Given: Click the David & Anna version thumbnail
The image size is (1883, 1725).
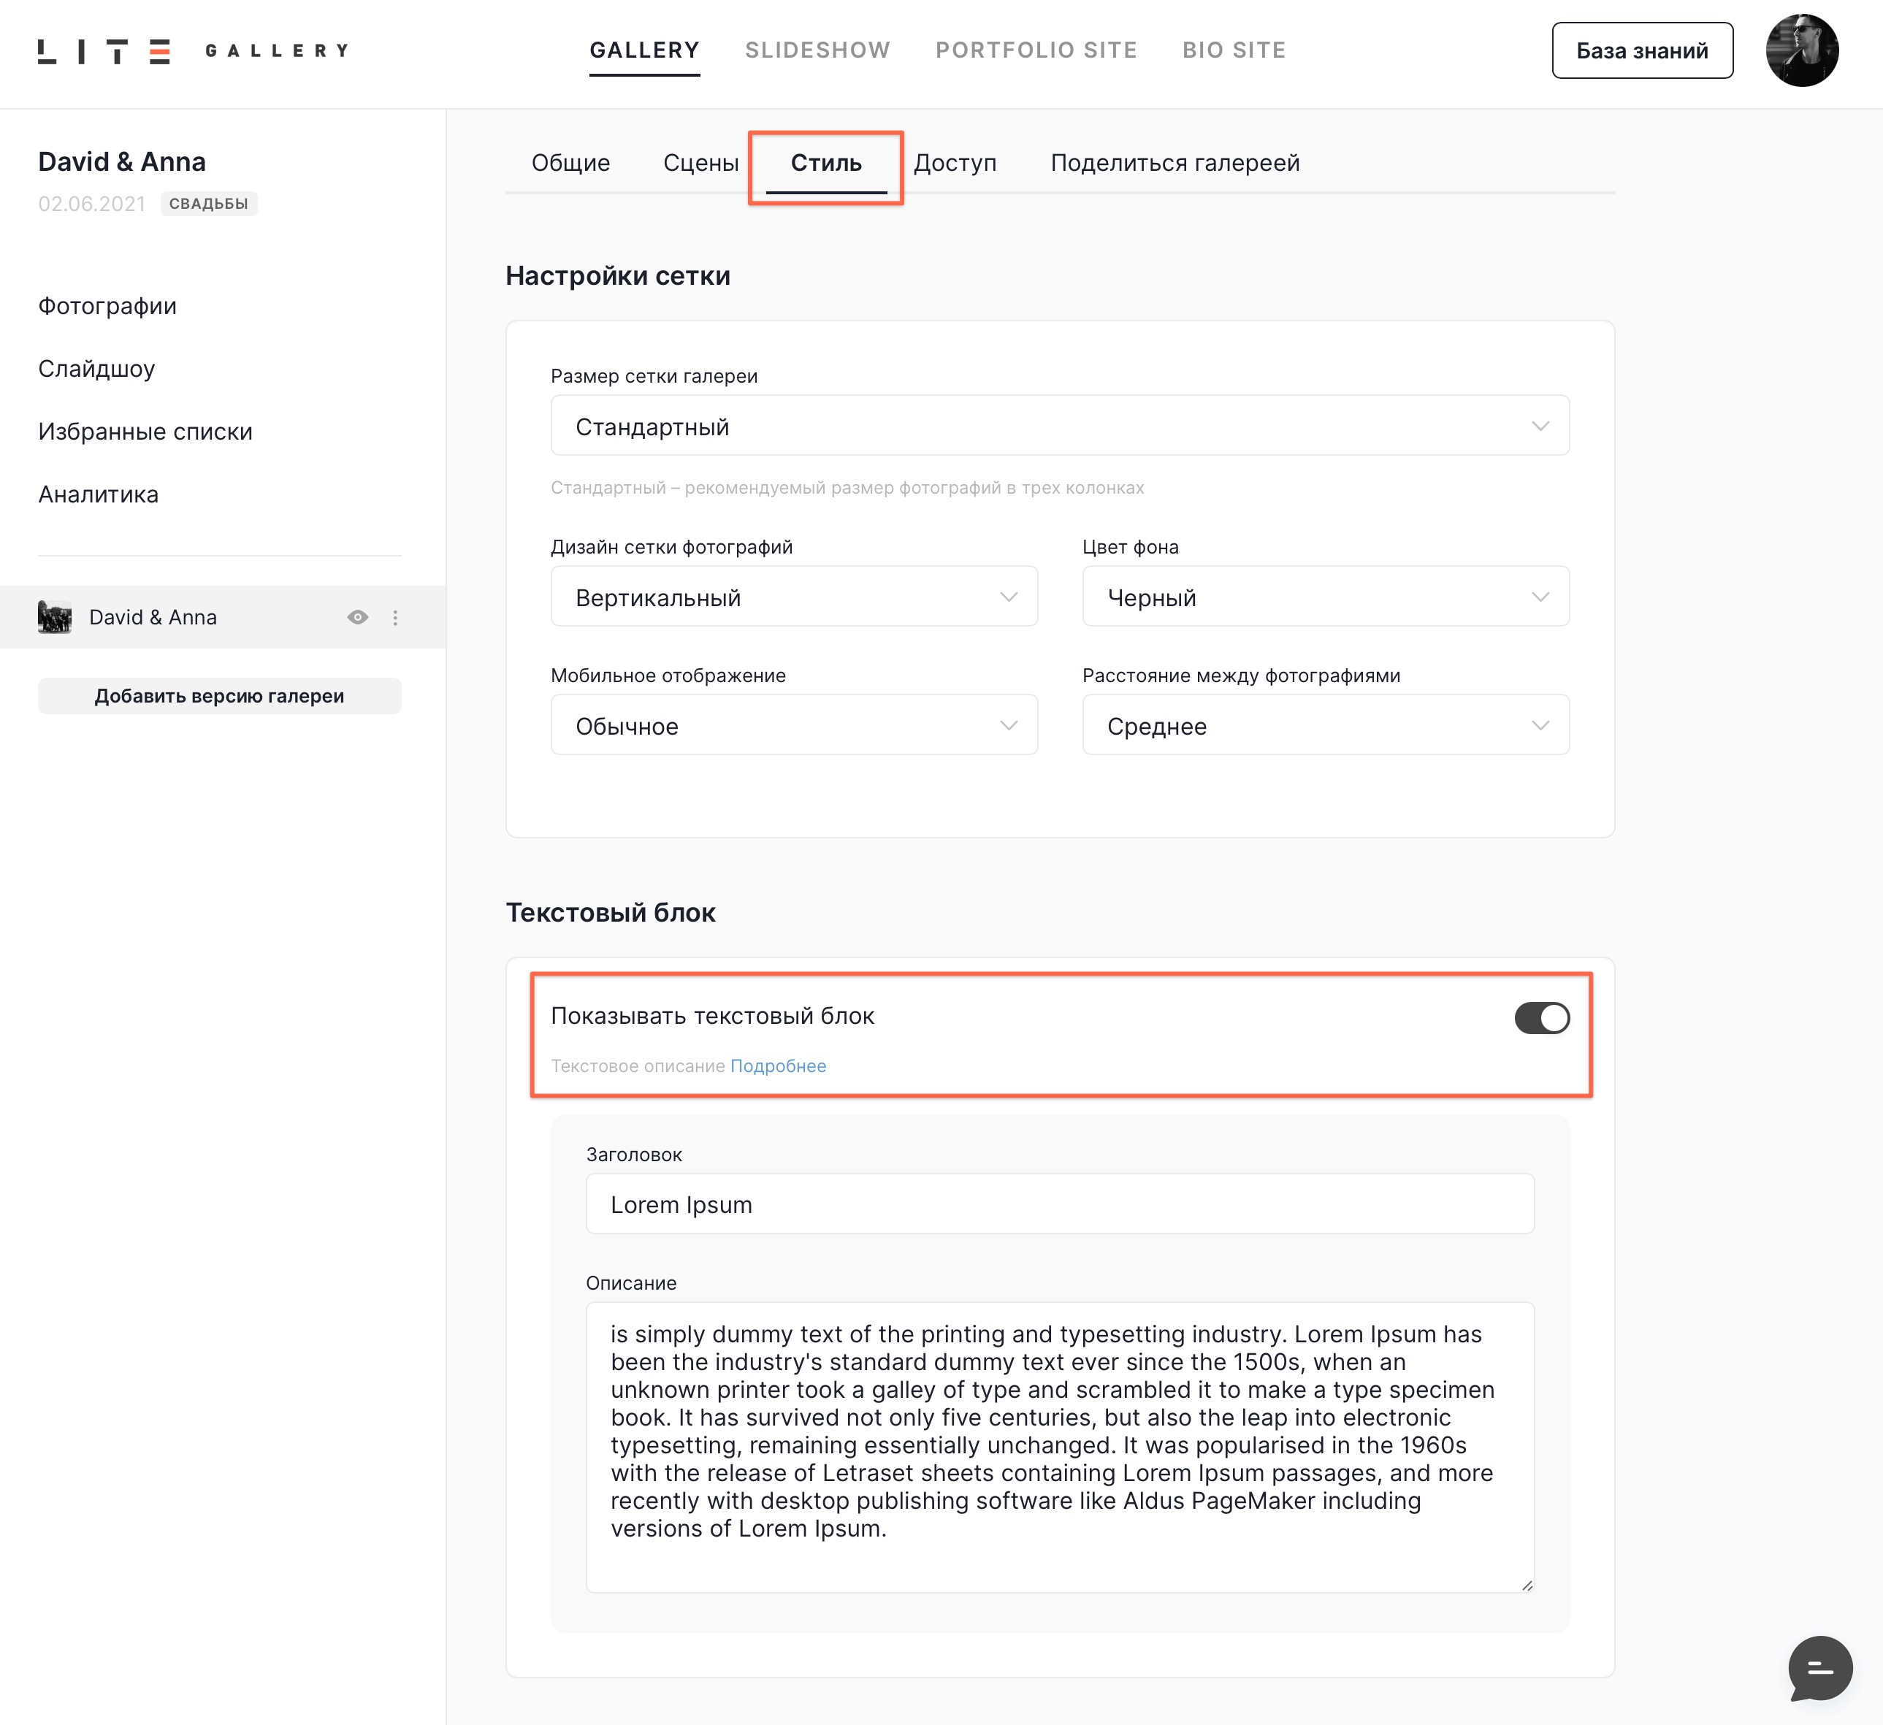Looking at the screenshot, I should pos(54,617).
